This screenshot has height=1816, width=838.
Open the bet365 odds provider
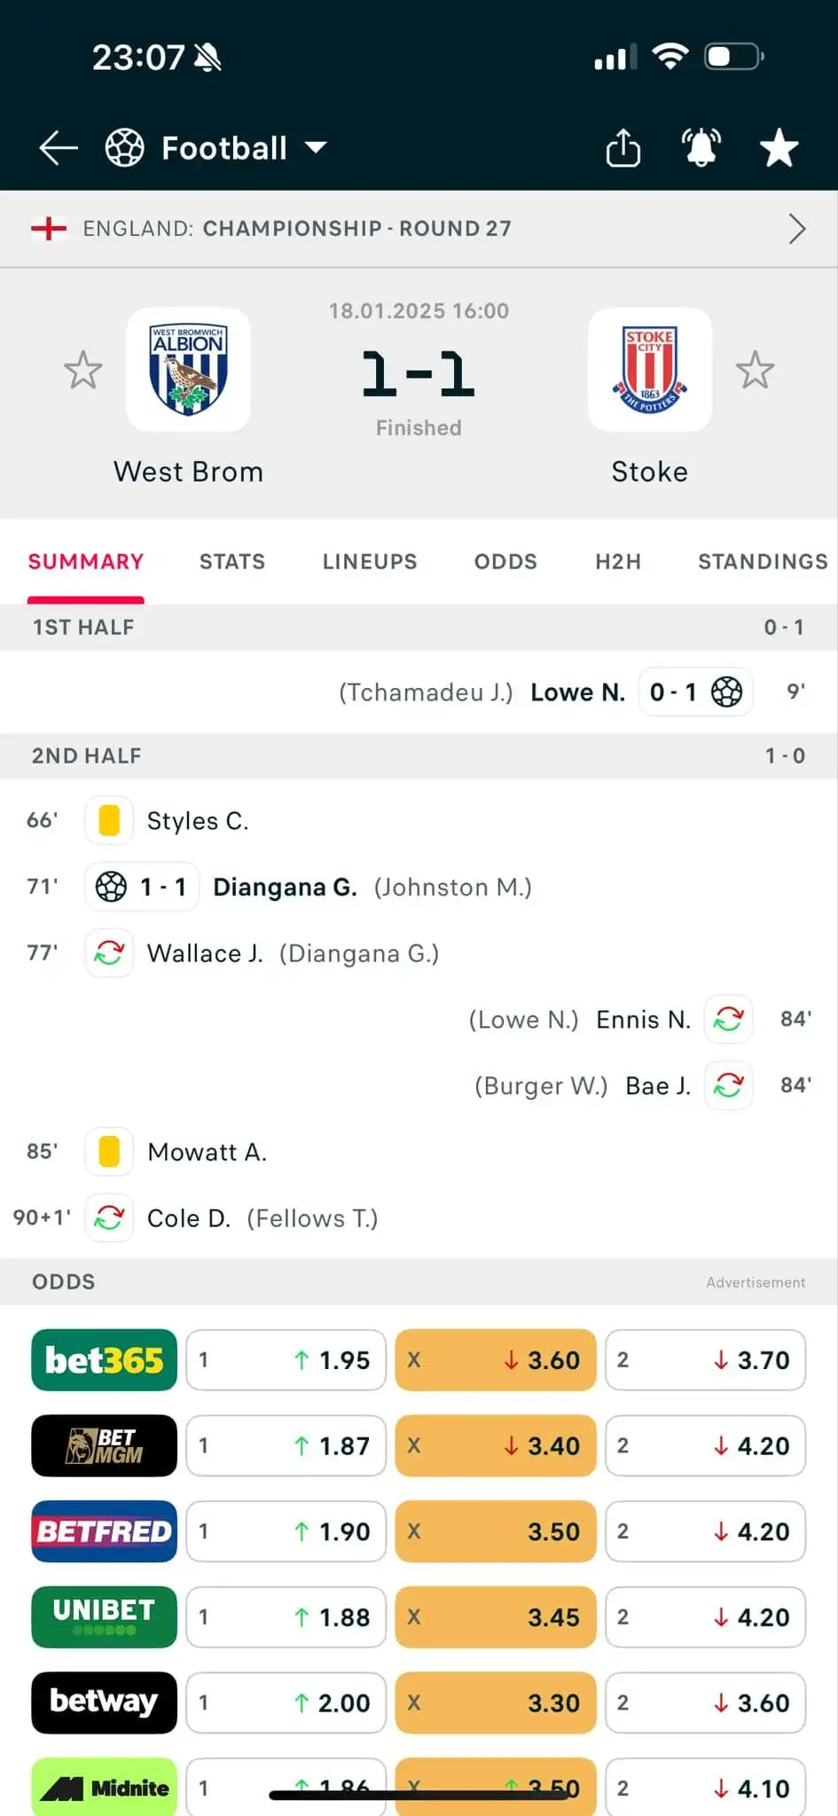coord(103,1359)
